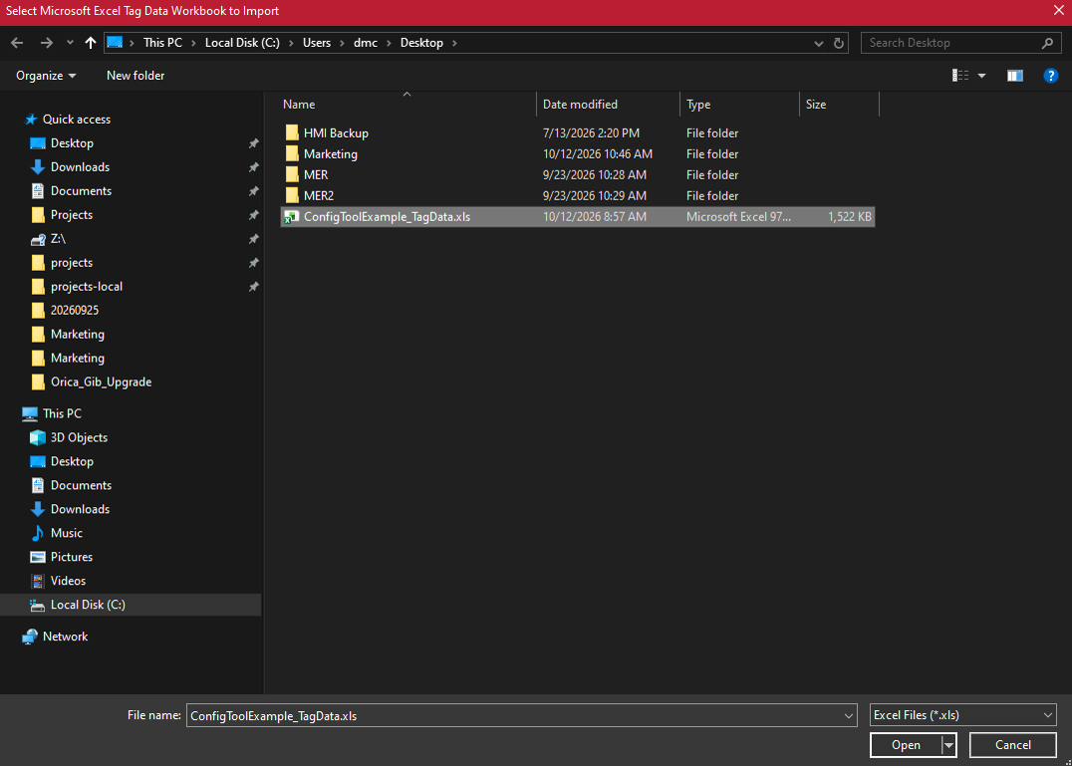Open the Music folder
The height and width of the screenshot is (766, 1072).
(67, 533)
